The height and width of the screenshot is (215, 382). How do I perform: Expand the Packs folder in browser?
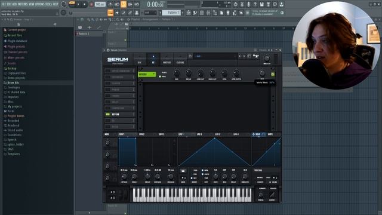(x=11, y=111)
